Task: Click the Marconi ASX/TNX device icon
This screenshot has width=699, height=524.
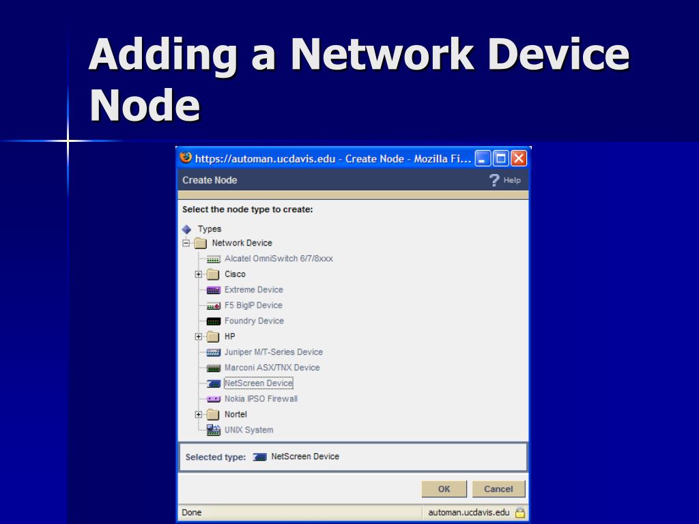Action: (x=214, y=368)
